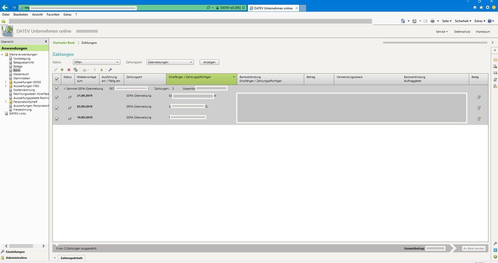The image size is (498, 263).
Task: Click the Beleg document icon in the 21.09.2019 row
Action: click(479, 97)
